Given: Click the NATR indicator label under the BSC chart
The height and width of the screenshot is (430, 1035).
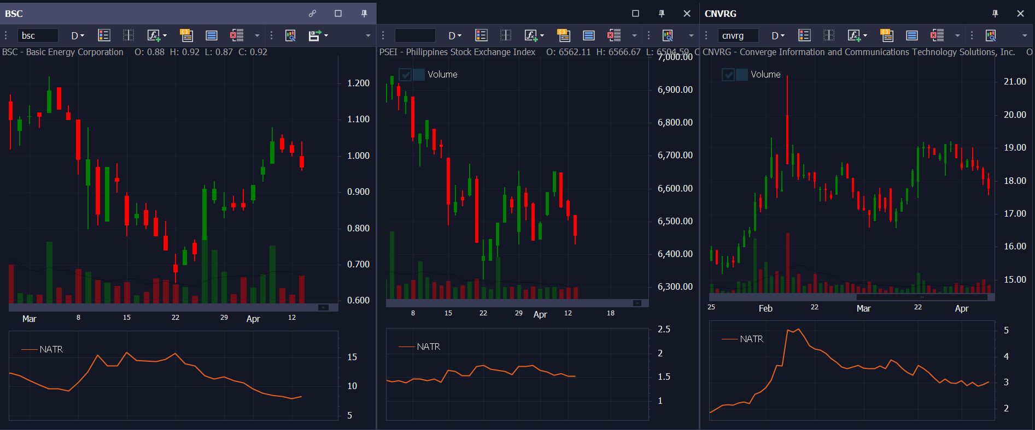Looking at the screenshot, I should pyautogui.click(x=51, y=349).
